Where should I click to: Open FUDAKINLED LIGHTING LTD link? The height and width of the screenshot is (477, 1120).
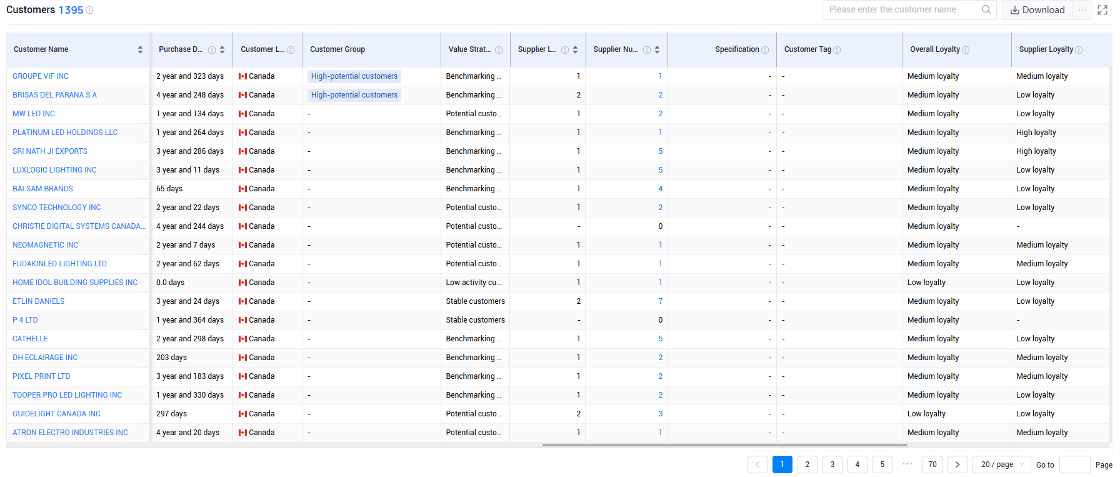pos(59,264)
